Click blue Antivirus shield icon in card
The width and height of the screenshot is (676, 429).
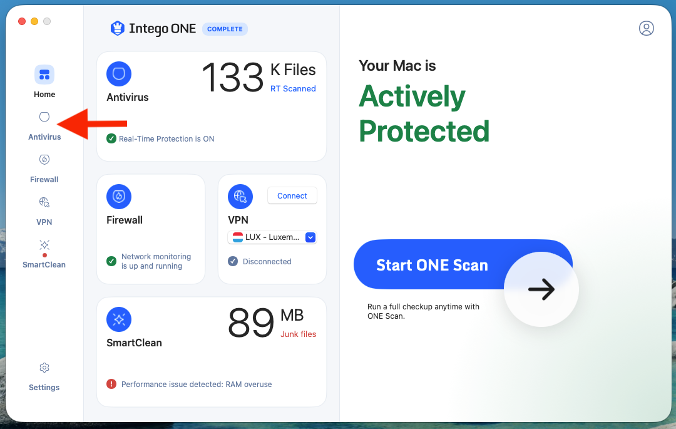click(119, 74)
